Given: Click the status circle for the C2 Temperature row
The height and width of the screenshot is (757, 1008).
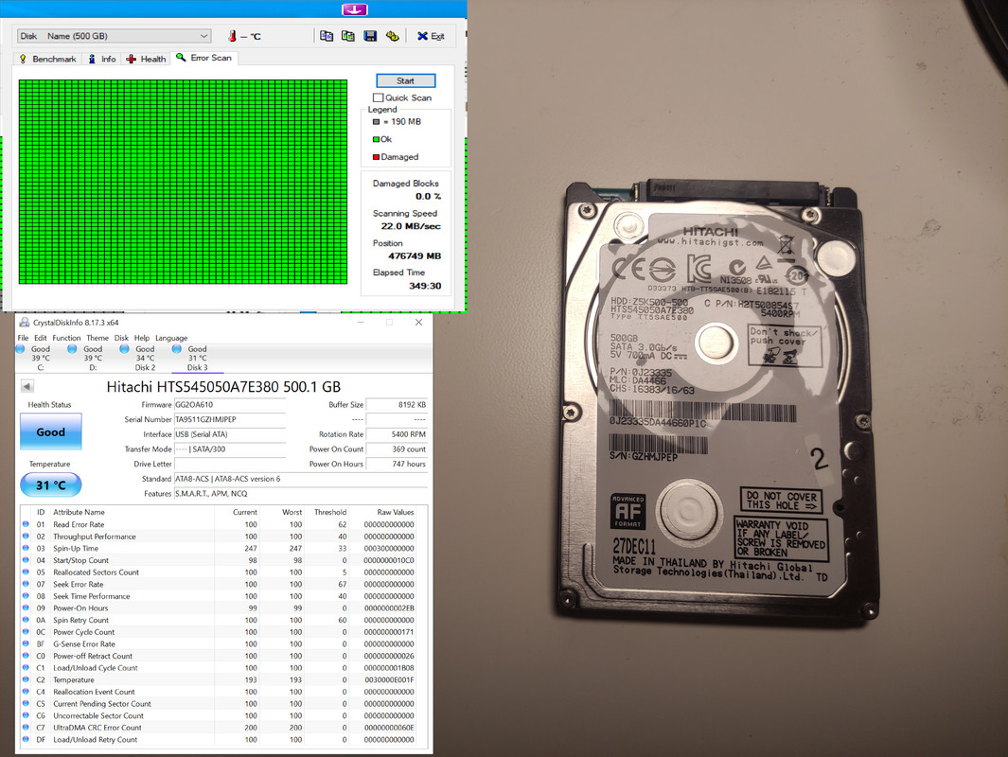Looking at the screenshot, I should [26, 679].
